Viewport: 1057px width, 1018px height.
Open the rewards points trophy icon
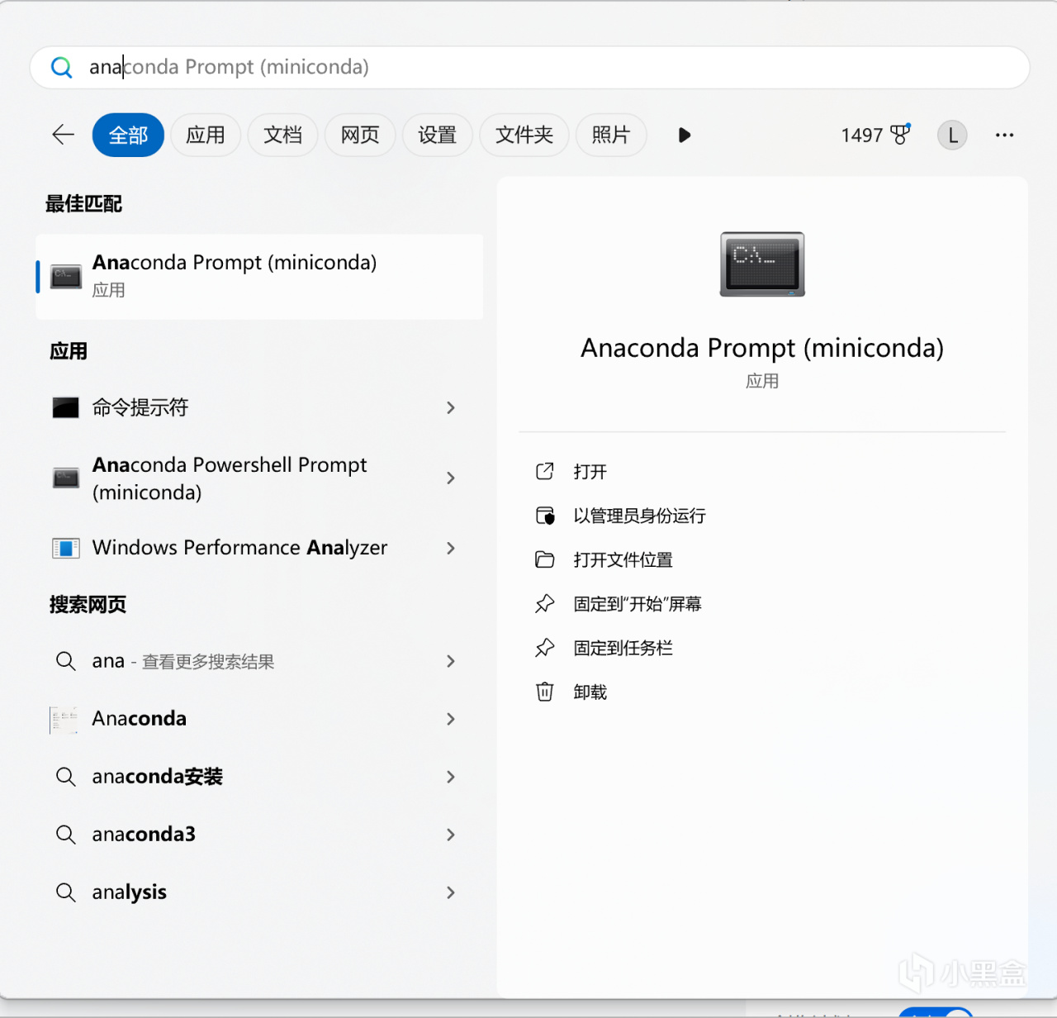click(900, 134)
